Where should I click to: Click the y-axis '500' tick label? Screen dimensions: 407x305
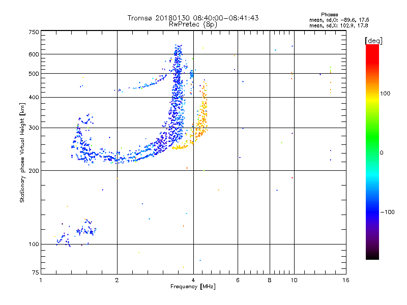pyautogui.click(x=34, y=74)
